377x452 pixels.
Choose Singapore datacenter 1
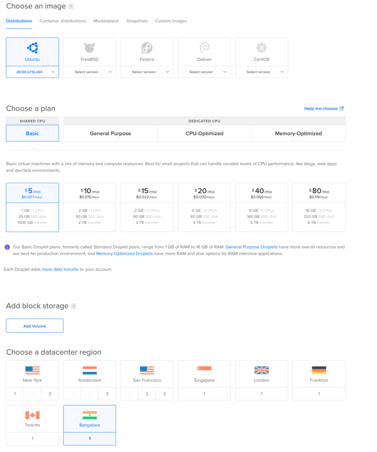[204, 394]
